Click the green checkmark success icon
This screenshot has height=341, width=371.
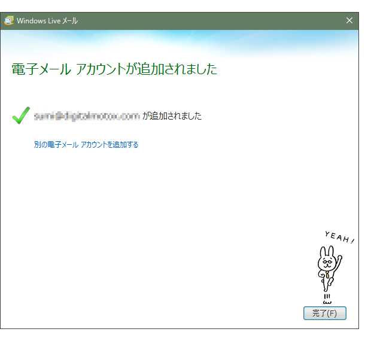pyautogui.click(x=21, y=115)
